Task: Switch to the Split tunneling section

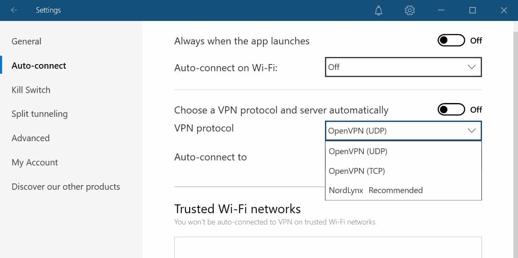Action: point(39,114)
